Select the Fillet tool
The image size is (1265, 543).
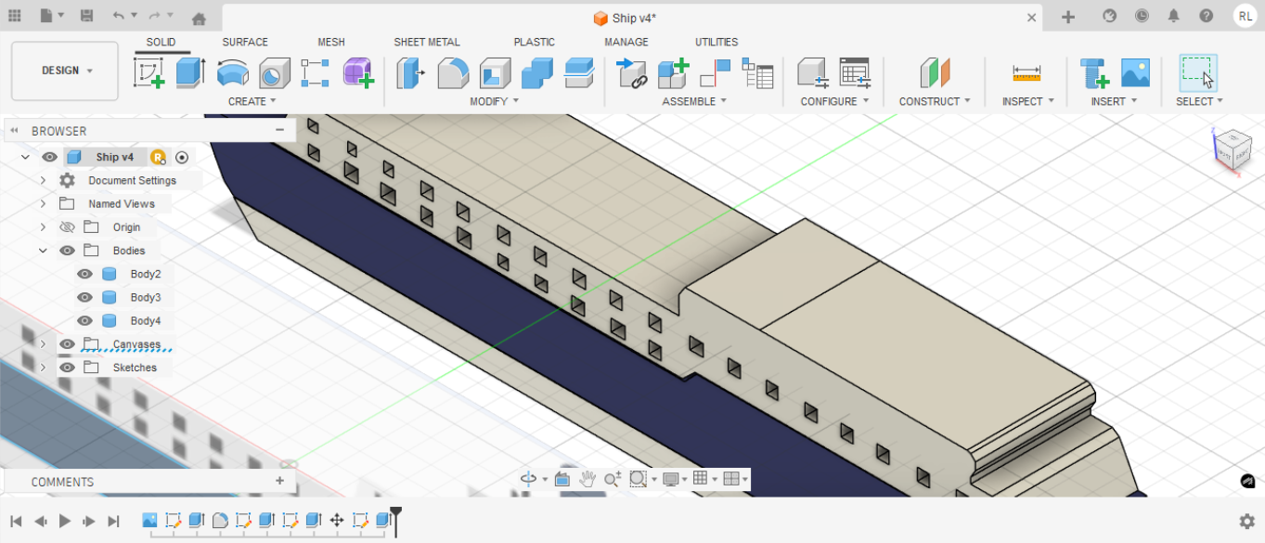453,72
